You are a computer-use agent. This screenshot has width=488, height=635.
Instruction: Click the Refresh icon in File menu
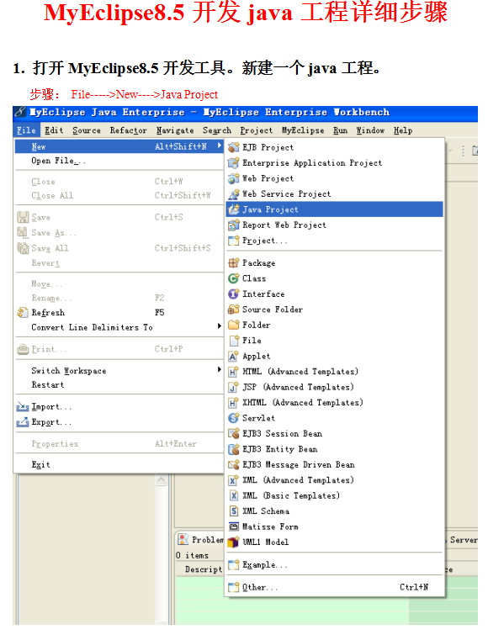[x=23, y=313]
